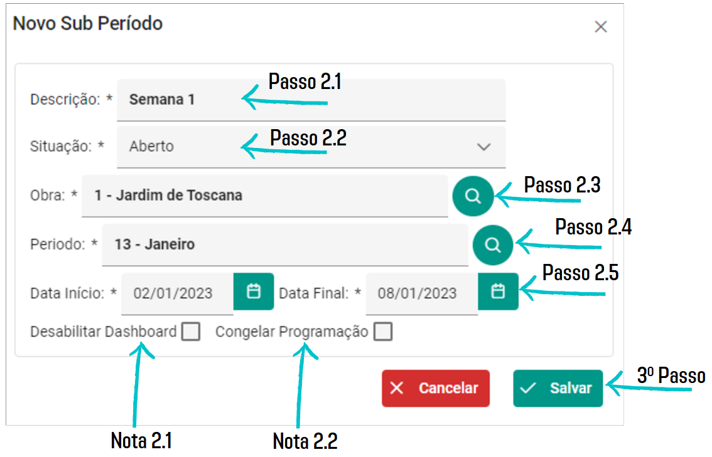
Task: Edit the Data Início date 02/01/2023
Action: pos(177,293)
